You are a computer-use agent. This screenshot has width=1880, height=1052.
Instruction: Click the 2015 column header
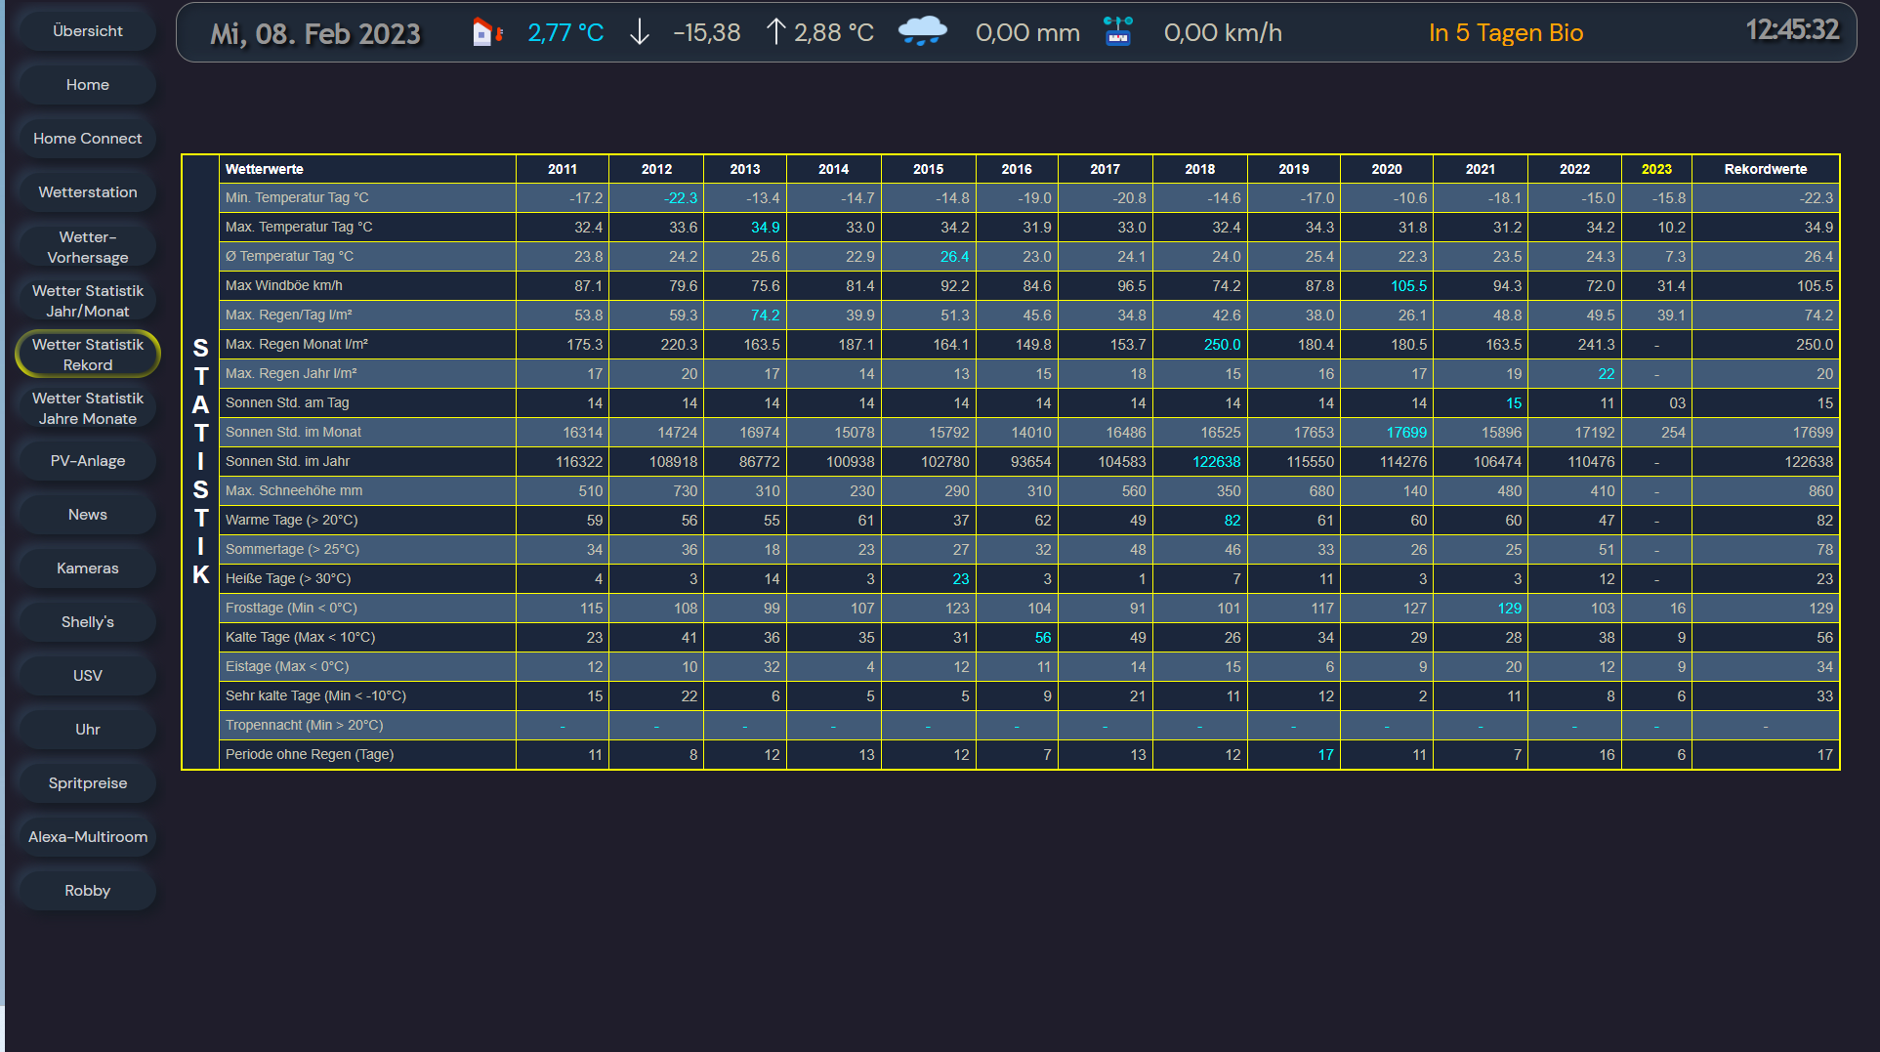pos(928,169)
